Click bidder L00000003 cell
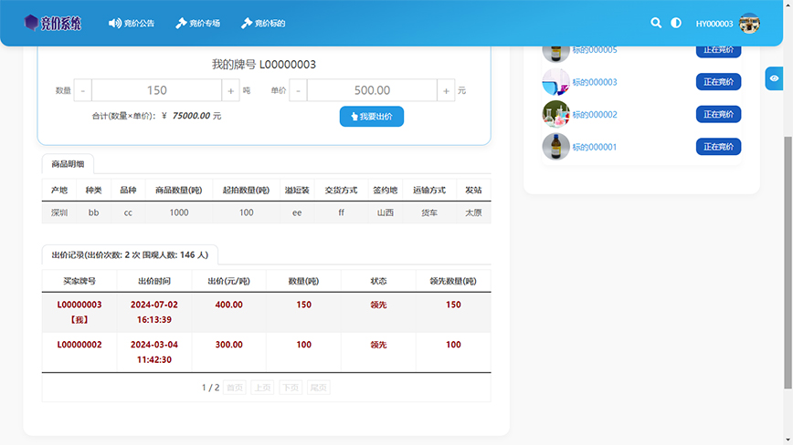Viewport: 793px width, 445px height. [x=79, y=312]
